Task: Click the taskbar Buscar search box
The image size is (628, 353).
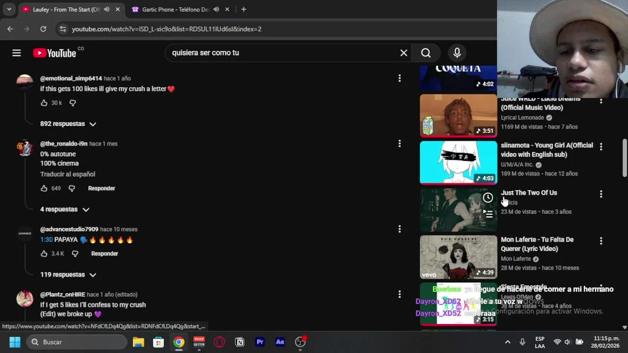Action: click(77, 342)
